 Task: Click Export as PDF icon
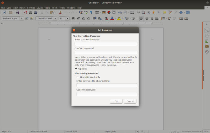(x=25, y=12)
